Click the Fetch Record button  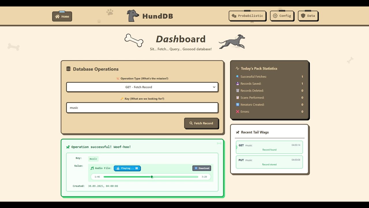(x=202, y=123)
